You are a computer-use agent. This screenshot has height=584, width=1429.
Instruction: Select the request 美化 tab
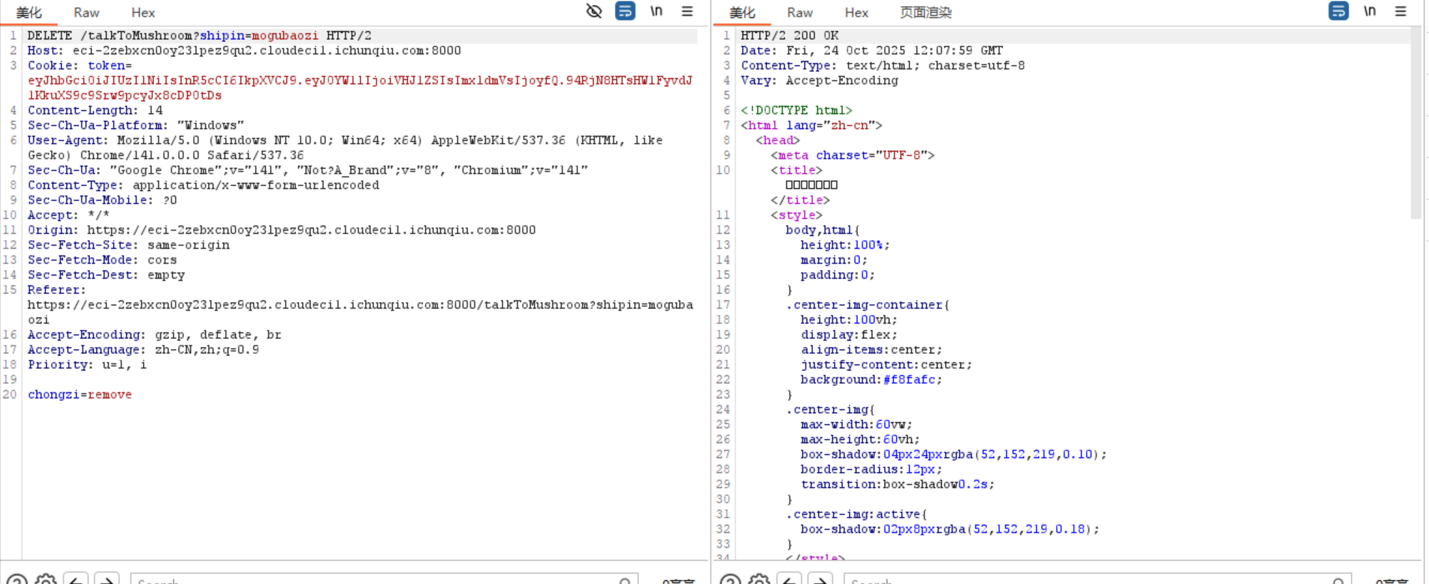tap(29, 13)
